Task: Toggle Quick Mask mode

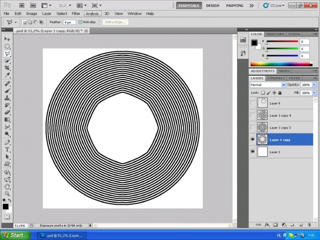Action: coord(7,217)
